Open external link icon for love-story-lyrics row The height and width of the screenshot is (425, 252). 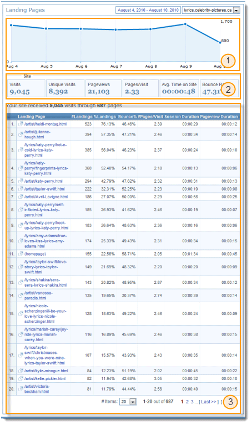tap(21, 267)
